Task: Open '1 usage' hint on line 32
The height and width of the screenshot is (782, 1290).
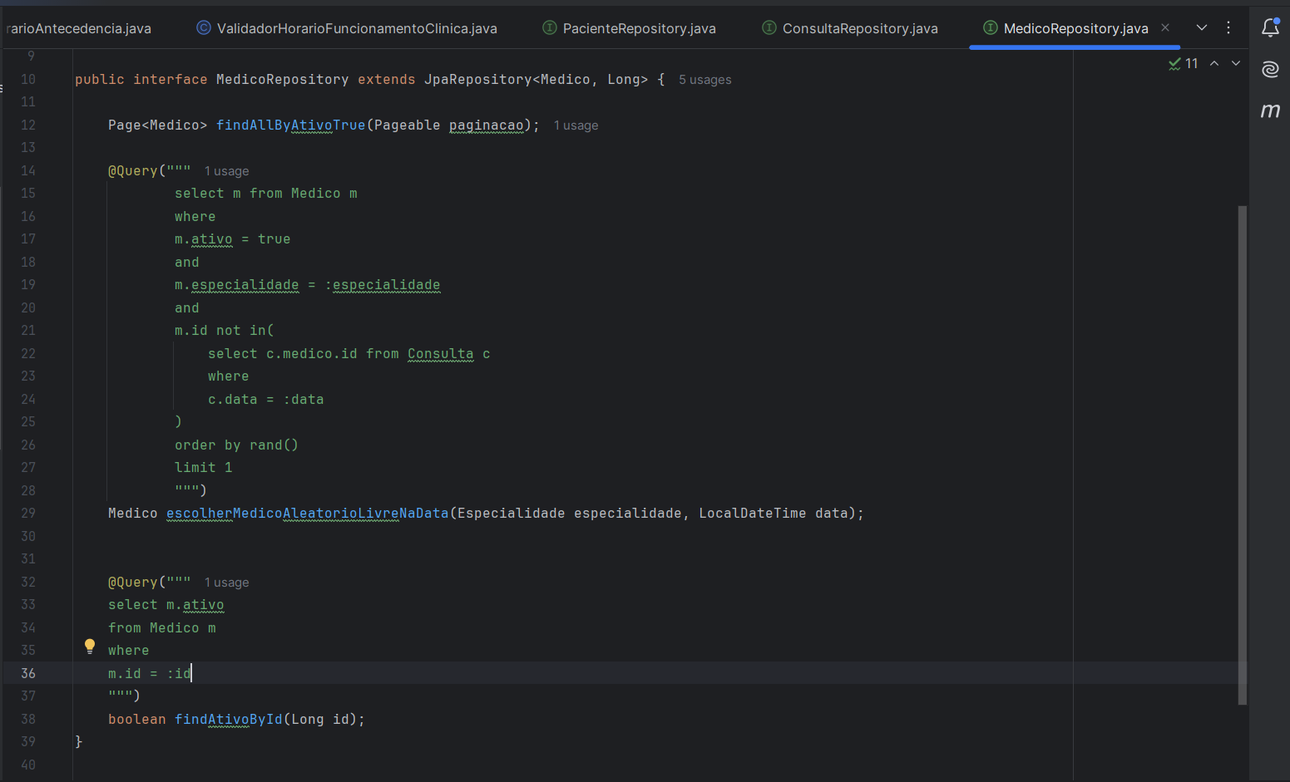Action: [x=227, y=583]
